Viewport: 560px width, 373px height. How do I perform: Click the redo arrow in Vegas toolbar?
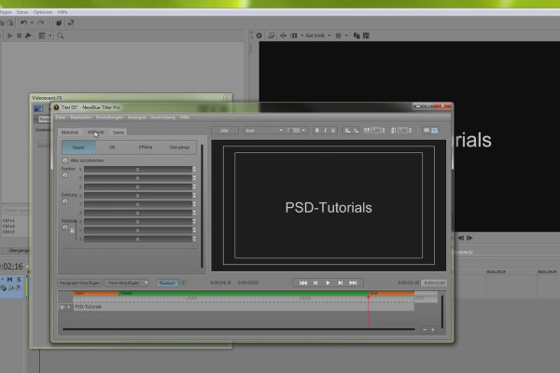(x=41, y=22)
